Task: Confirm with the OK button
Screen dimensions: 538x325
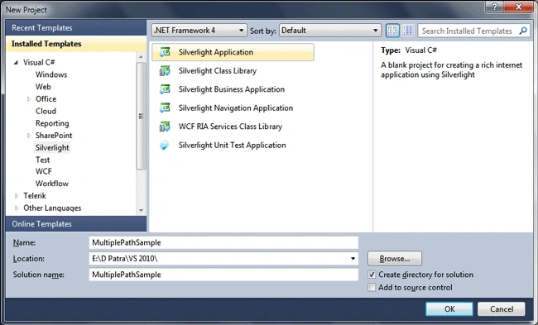Action: (449, 309)
